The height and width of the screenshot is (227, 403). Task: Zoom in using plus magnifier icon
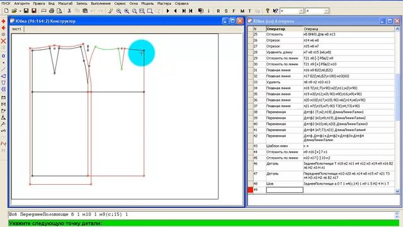tap(127, 11)
